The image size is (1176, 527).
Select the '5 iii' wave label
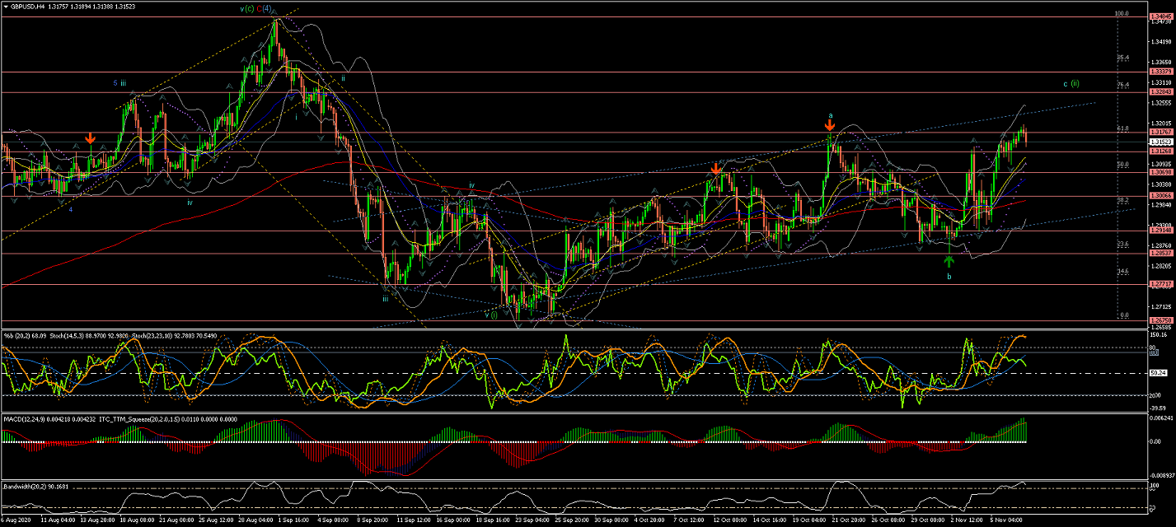[x=119, y=83]
